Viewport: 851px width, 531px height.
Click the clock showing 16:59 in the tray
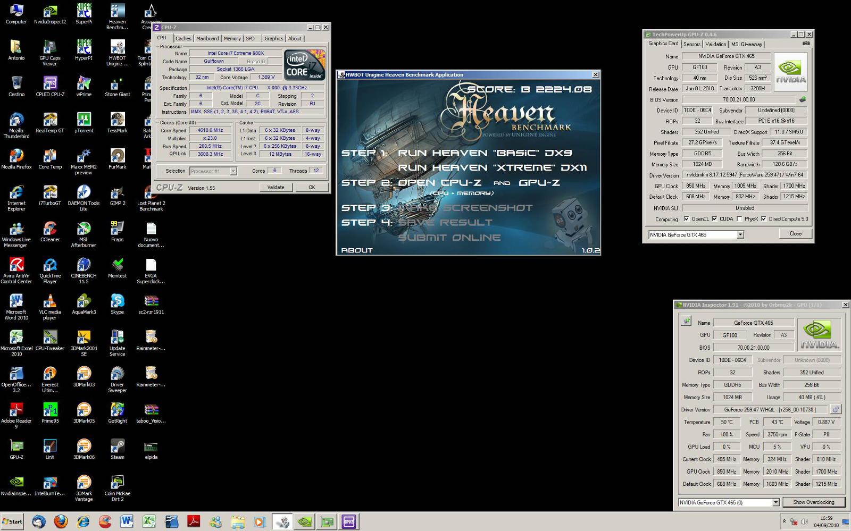pos(826,518)
